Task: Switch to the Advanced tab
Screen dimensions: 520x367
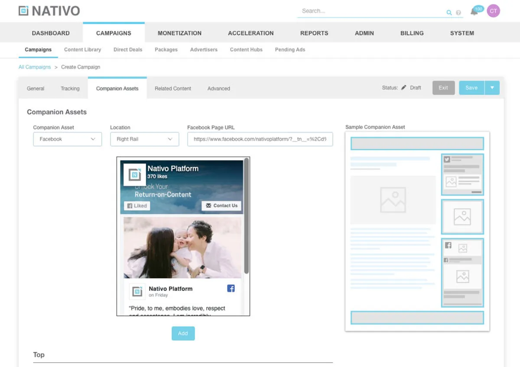Action: [219, 88]
